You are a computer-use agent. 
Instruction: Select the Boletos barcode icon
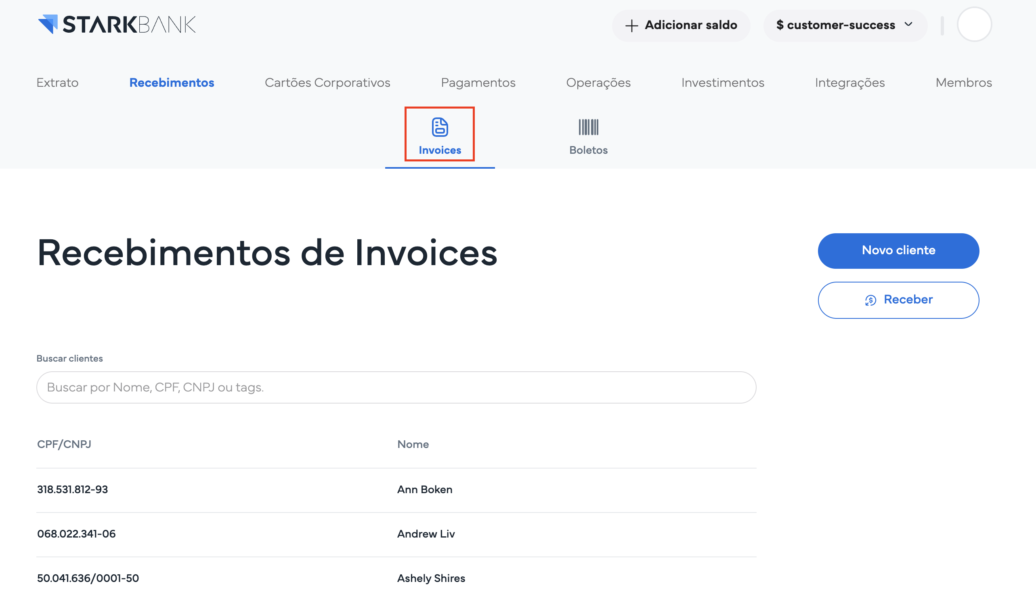(588, 127)
